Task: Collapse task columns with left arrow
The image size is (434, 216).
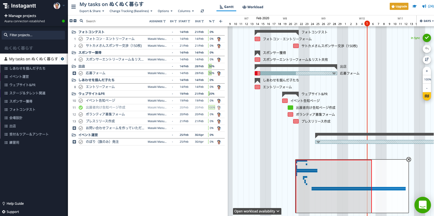Action: coord(221,21)
